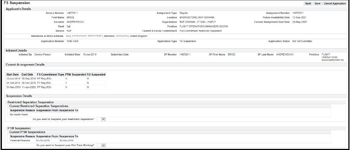Viewport: 350px width, 150px height.
Task: Click the FS Commitment Type column header
Action: click(50, 74)
